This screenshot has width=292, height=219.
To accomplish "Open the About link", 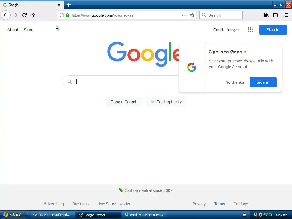I will tap(13, 30).
